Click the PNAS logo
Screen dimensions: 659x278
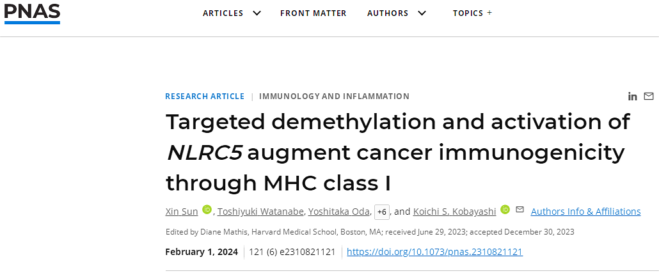(32, 13)
